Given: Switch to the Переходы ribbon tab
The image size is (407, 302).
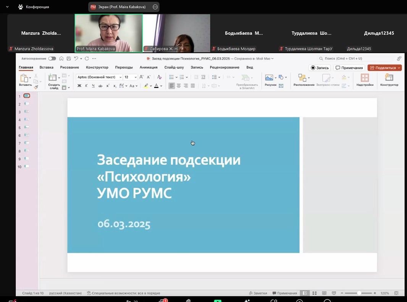Looking at the screenshot, I should [x=124, y=67].
